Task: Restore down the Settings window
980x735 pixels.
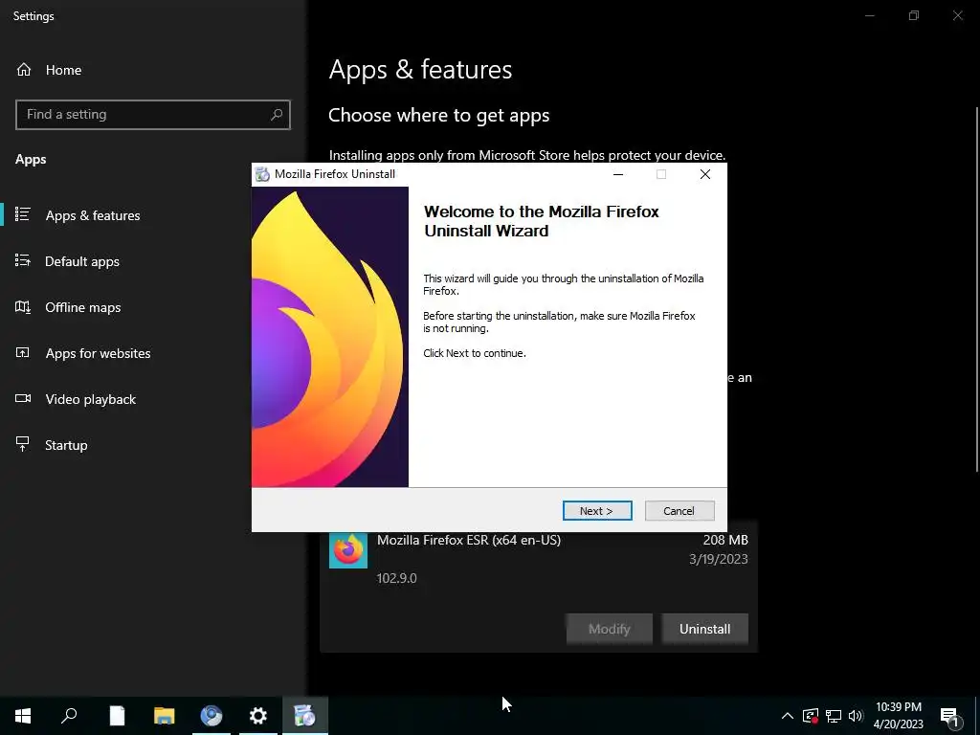Action: tap(914, 15)
